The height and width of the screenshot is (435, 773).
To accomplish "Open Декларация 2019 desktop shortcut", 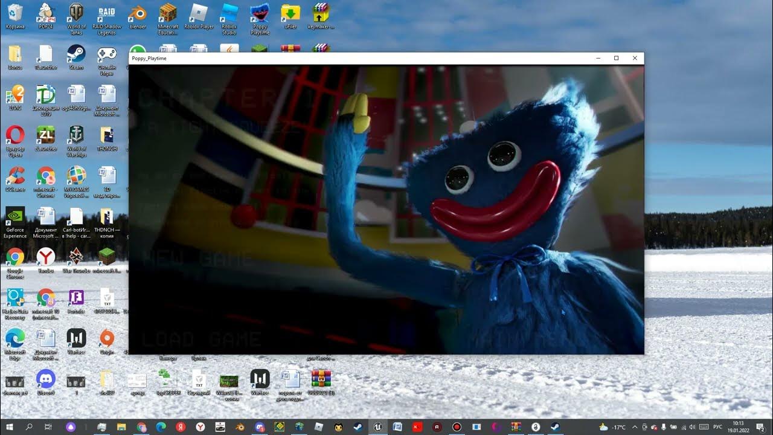I will [x=46, y=101].
